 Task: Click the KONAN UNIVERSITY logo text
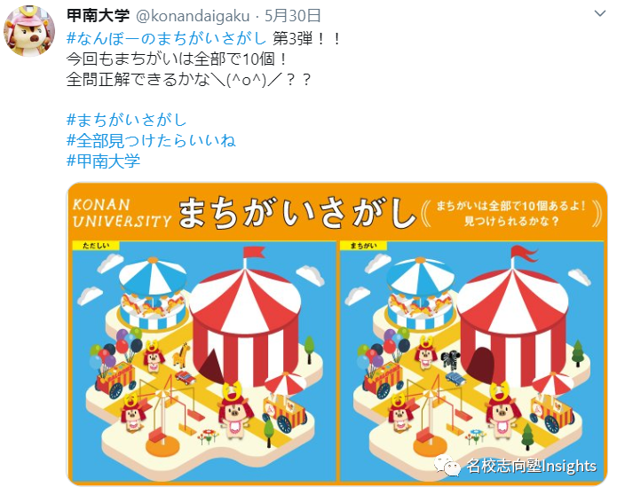(x=122, y=213)
